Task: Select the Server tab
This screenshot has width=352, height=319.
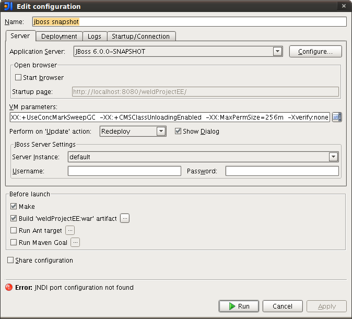Action: coord(20,36)
